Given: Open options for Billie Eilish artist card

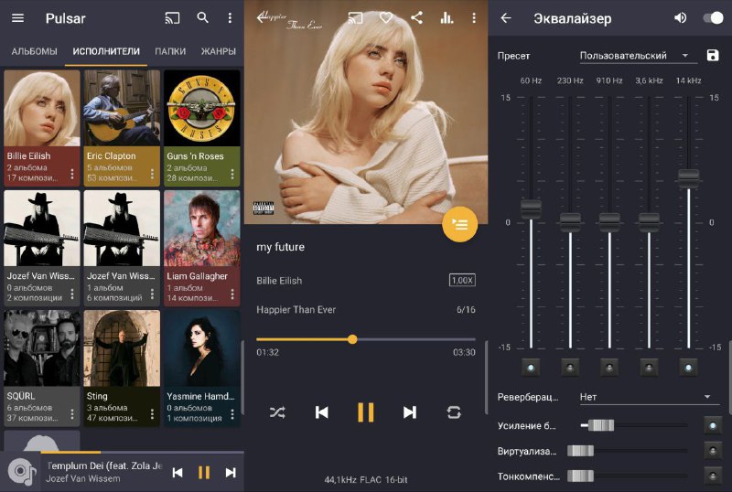Looking at the screenshot, I should click(72, 174).
